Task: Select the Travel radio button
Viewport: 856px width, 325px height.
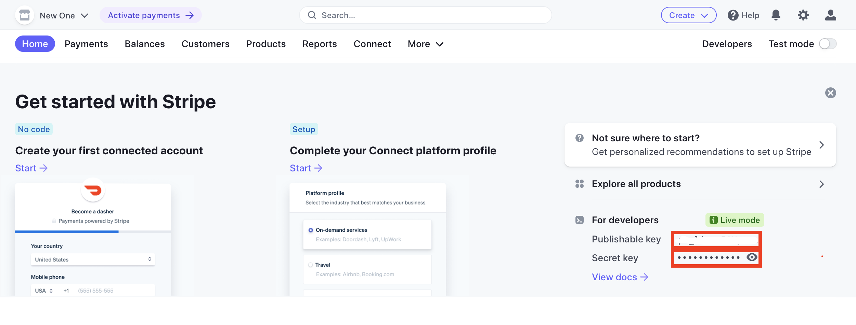Action: (310, 265)
